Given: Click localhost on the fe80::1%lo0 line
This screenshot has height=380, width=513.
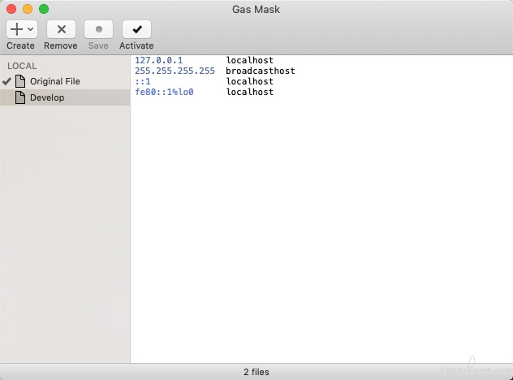Looking at the screenshot, I should 250,92.
